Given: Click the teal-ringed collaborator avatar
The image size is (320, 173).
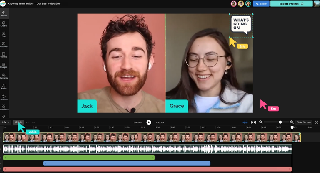Looking at the screenshot, I should pyautogui.click(x=248, y=4).
